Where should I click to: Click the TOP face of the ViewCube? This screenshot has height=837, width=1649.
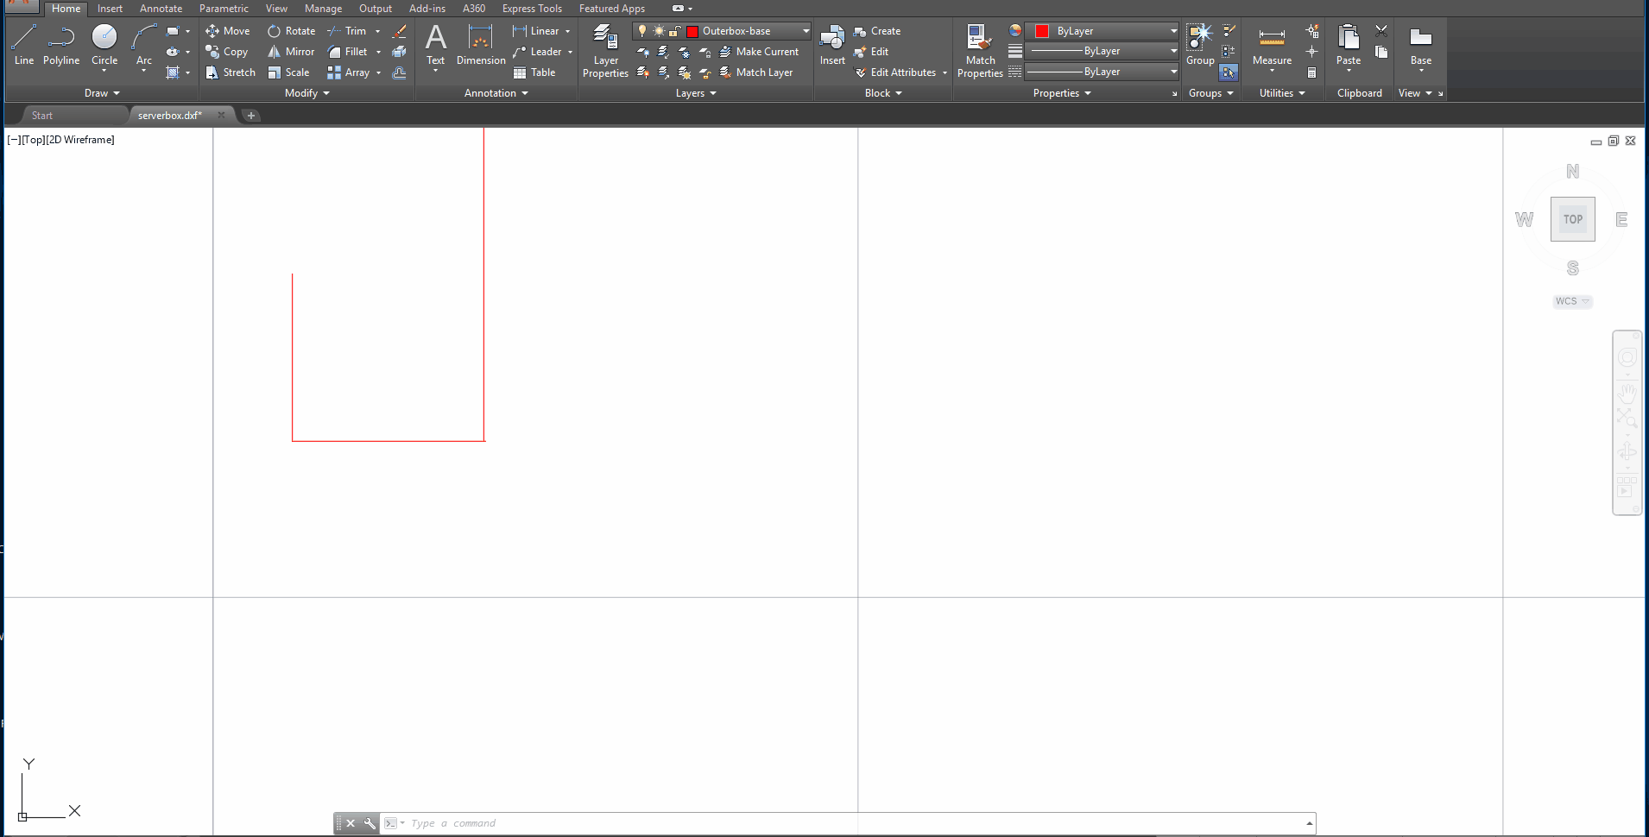(x=1572, y=219)
